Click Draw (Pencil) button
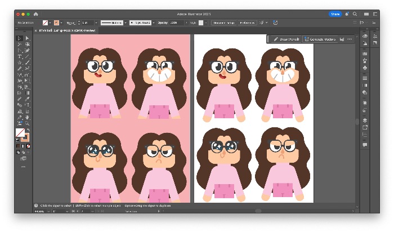Image resolution: width=394 pixels, height=232 pixels. point(286,39)
